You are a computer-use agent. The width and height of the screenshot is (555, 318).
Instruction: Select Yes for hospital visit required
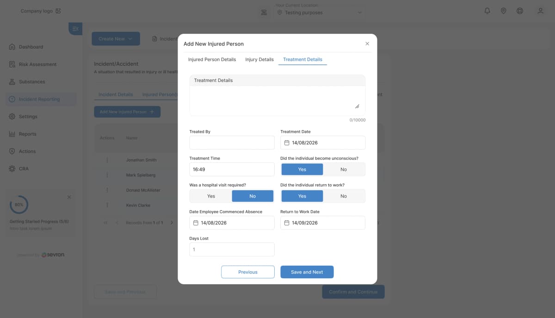pos(210,196)
